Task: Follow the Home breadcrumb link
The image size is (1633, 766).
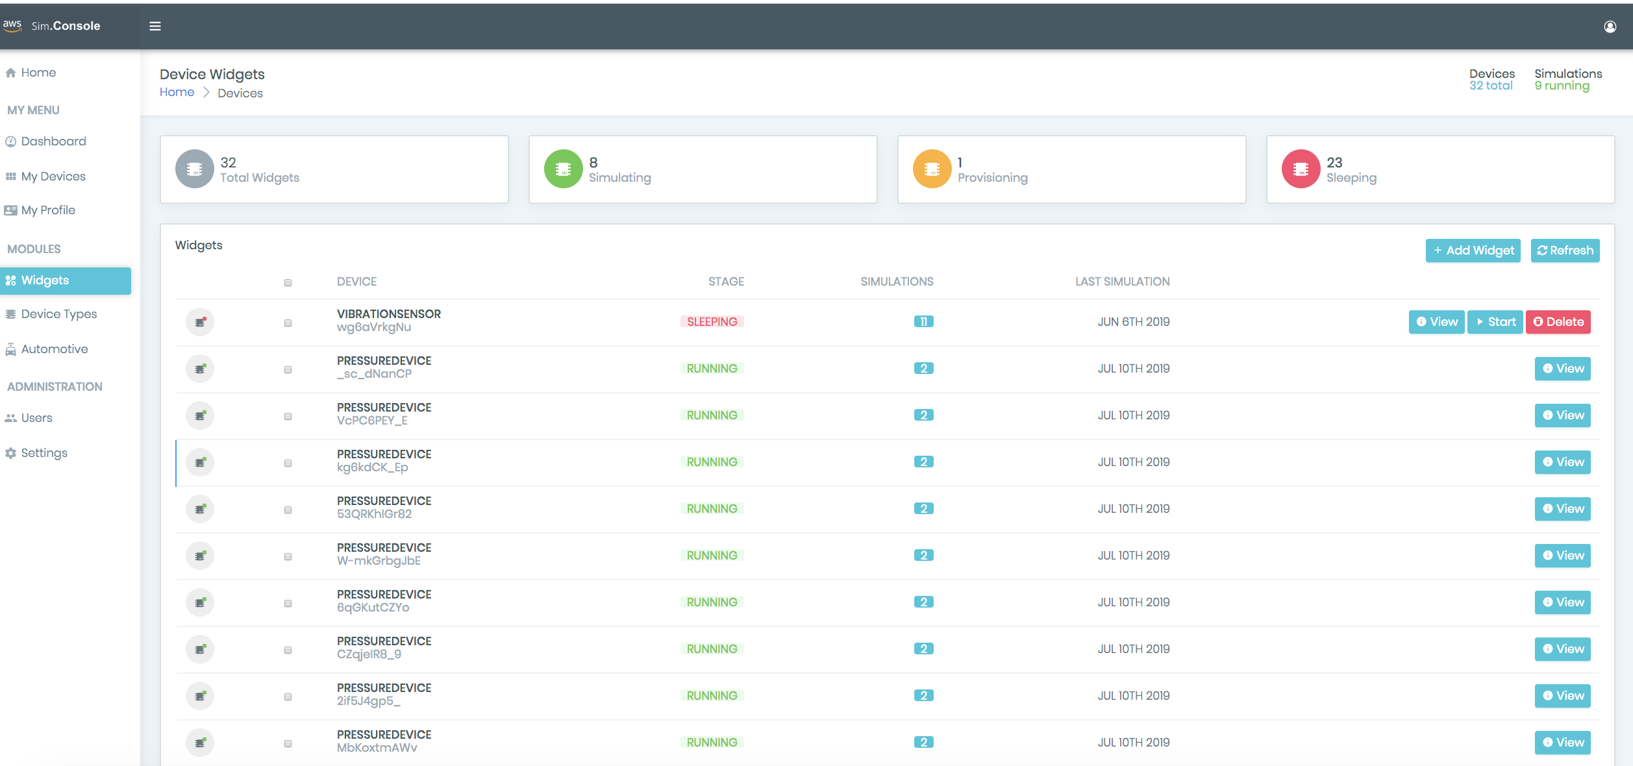Action: pos(177,92)
